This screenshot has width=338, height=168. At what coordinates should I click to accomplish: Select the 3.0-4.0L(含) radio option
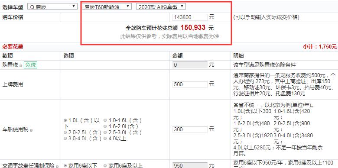point(65,139)
